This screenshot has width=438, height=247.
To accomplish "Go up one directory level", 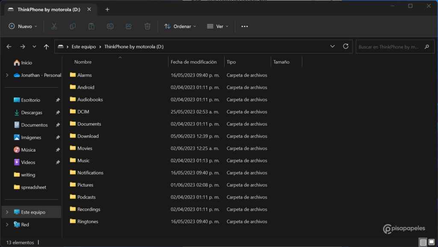I will click(x=46, y=47).
